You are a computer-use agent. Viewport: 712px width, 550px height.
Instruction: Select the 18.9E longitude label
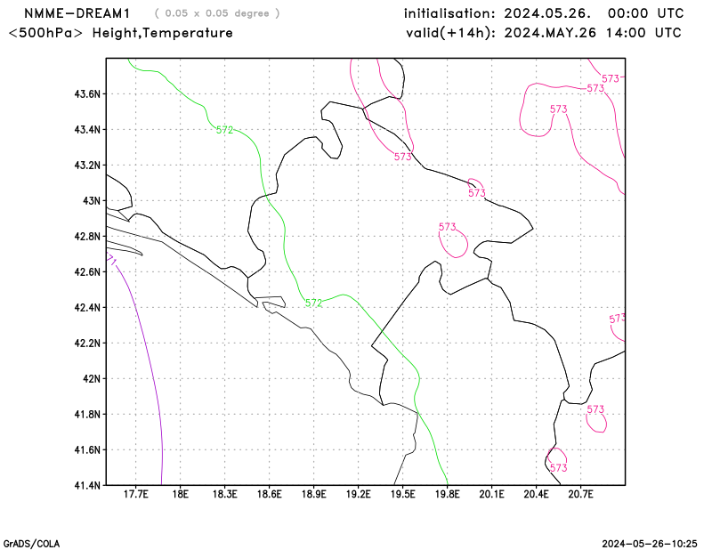[314, 494]
